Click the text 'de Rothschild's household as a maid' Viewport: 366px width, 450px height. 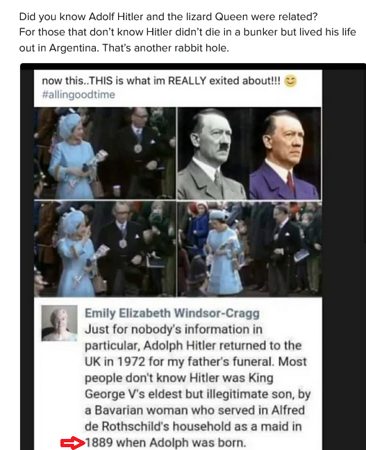(x=181, y=426)
